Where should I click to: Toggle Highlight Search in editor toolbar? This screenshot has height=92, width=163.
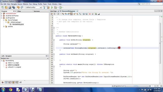point(71,14)
